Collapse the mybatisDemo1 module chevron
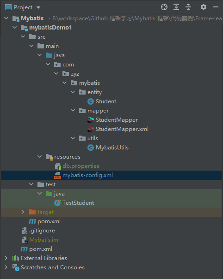 [x=15, y=27]
